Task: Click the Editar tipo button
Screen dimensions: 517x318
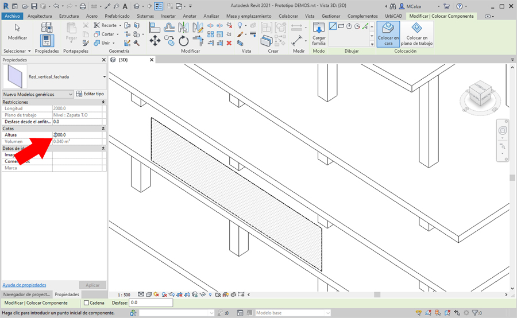Action: (x=91, y=94)
